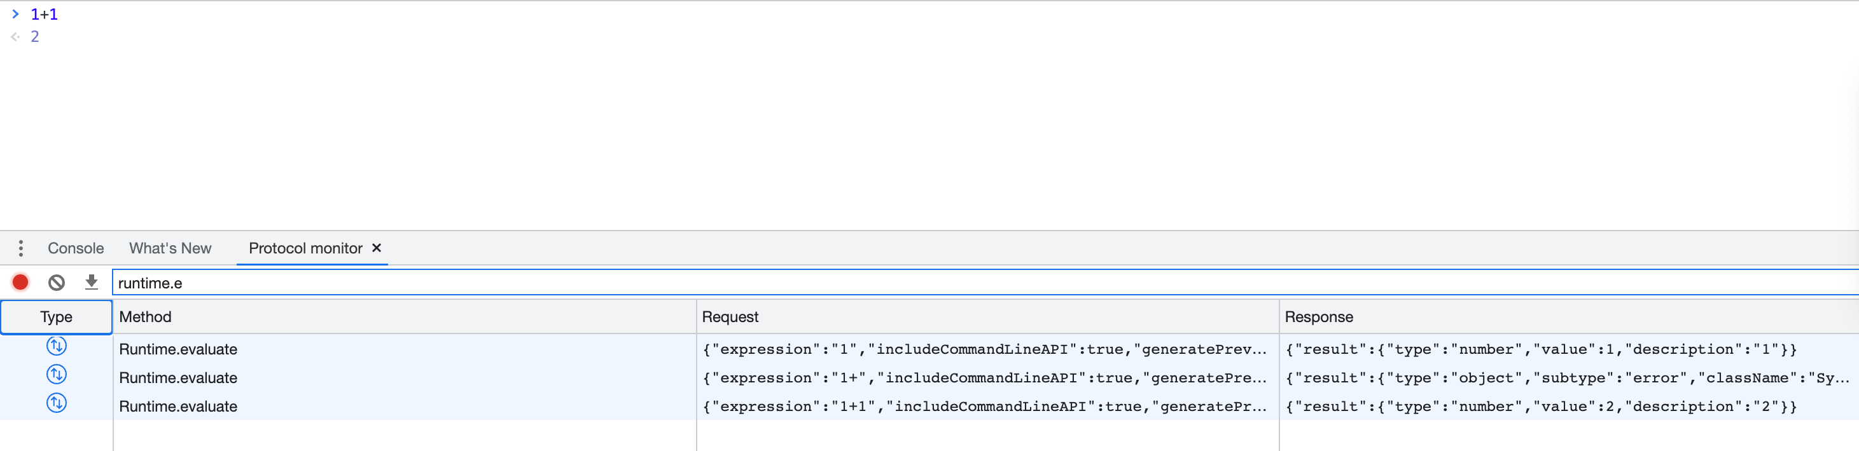Sort by the Response column header

[1318, 317]
